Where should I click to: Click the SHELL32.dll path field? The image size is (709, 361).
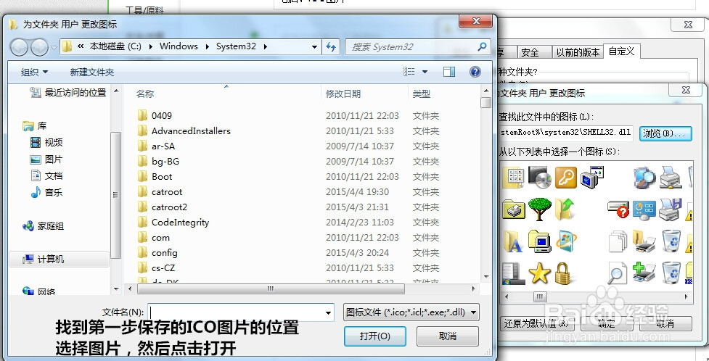[565, 133]
